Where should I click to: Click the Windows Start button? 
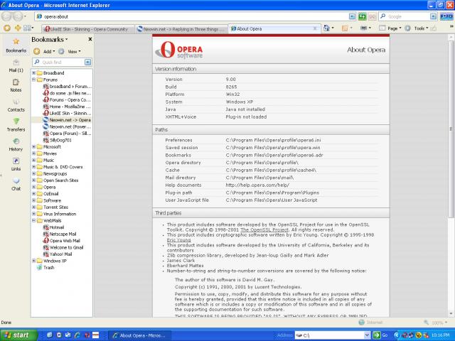[x=16, y=335]
